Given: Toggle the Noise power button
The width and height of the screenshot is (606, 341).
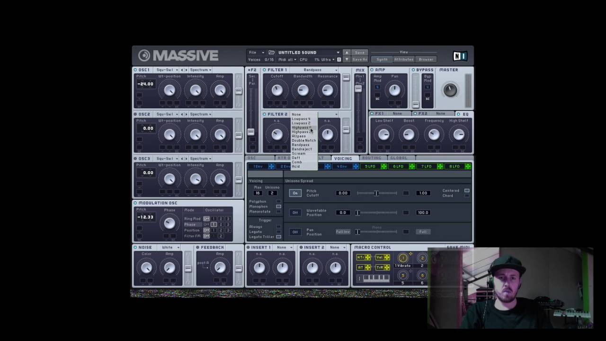Looking at the screenshot, I should 135,248.
